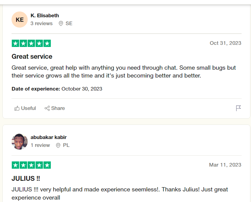Open the Mar 11, 2023 review date
Image resolution: width=251 pixels, height=202 pixels.
(225, 165)
